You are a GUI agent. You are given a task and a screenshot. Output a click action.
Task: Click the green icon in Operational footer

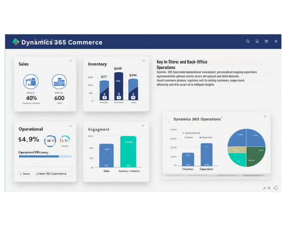[x=20, y=174]
